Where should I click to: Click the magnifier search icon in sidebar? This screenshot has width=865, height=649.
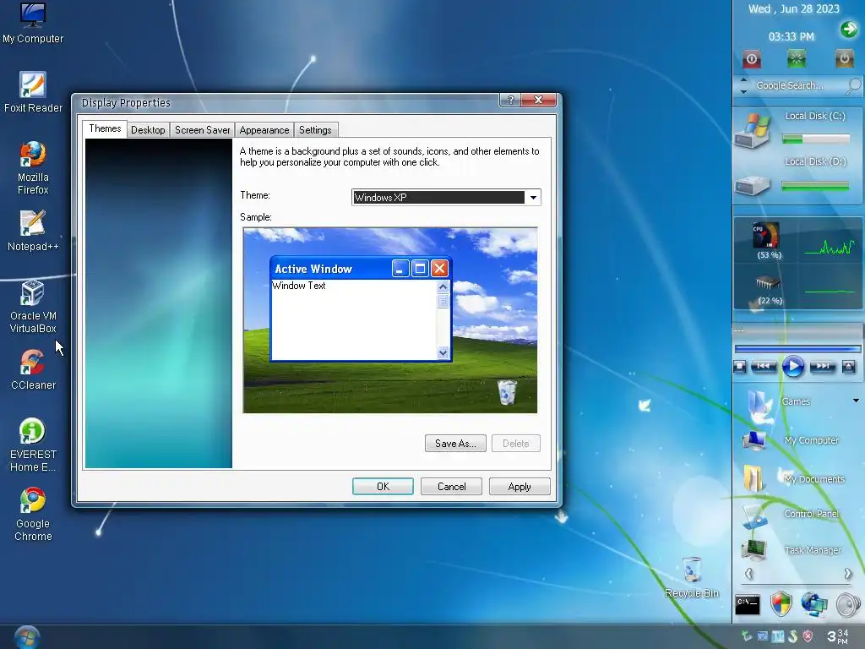click(853, 85)
